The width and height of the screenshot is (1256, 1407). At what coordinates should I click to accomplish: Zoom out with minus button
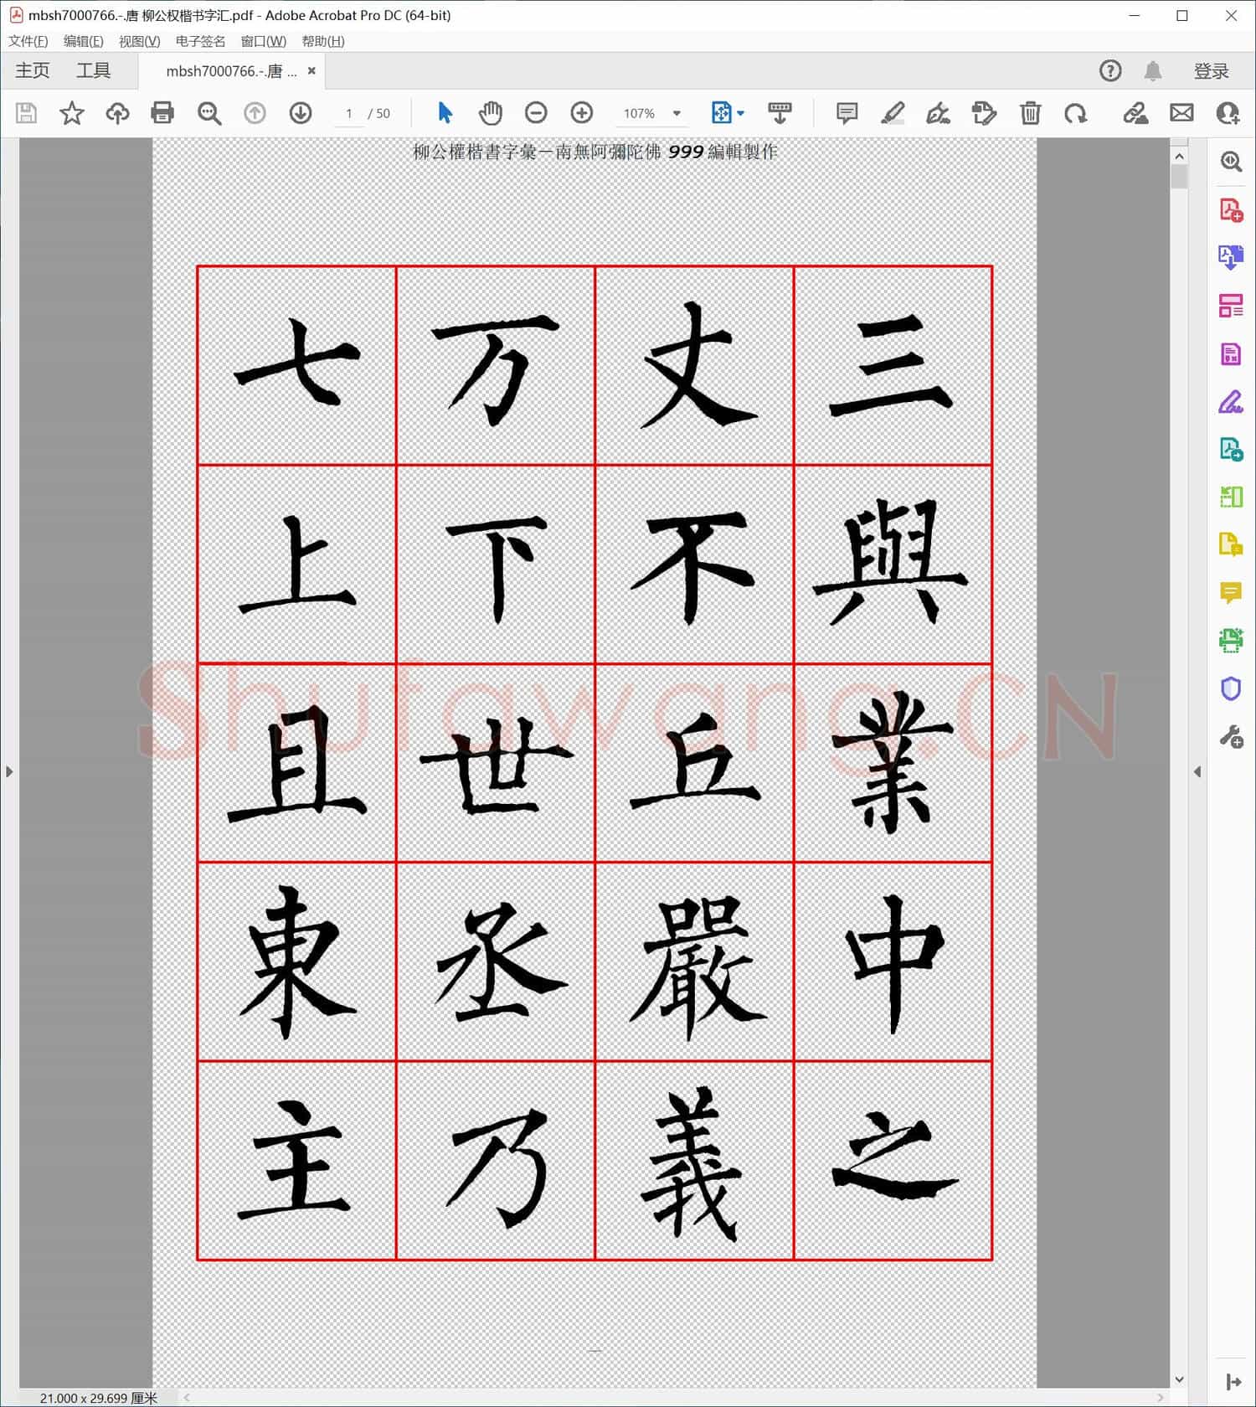tap(536, 113)
